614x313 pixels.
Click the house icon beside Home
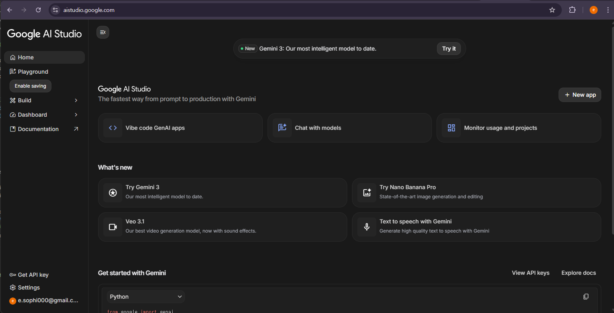tap(13, 57)
